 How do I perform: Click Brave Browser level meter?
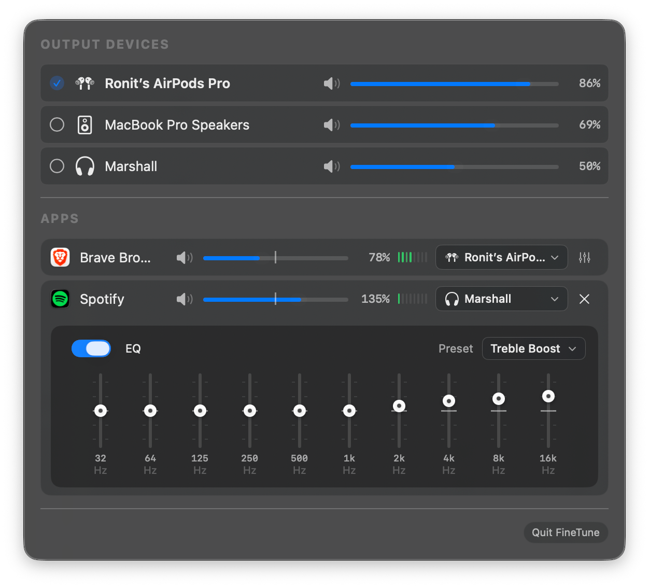(413, 257)
